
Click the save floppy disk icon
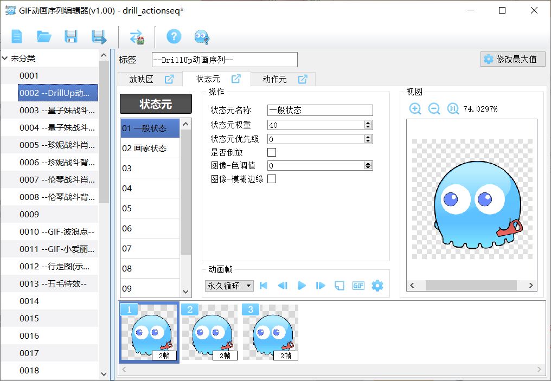71,37
